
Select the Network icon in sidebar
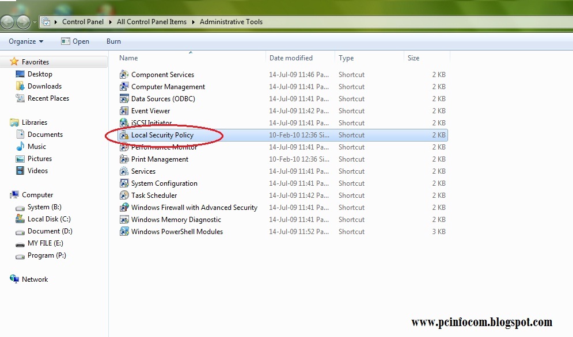coord(14,279)
